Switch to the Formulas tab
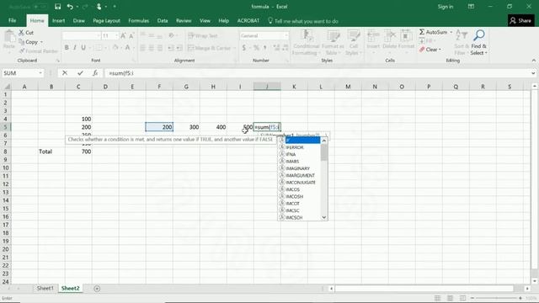 (138, 20)
